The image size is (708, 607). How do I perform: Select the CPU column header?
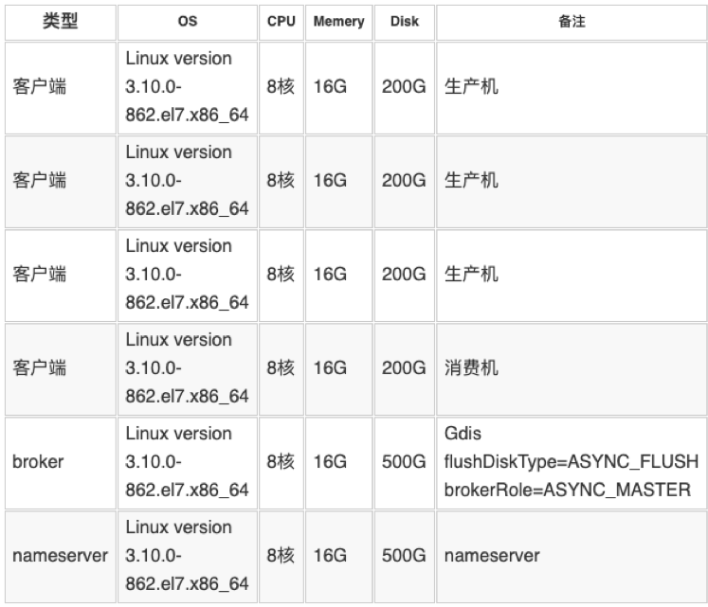tap(281, 21)
